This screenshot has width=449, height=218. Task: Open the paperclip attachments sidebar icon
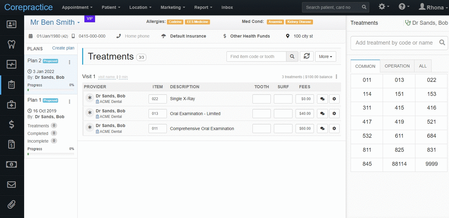coord(12,205)
